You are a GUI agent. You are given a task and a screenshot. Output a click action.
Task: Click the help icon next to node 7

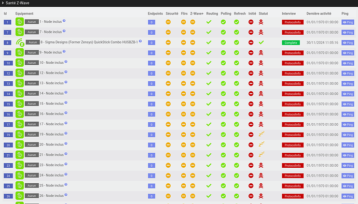[64, 31]
